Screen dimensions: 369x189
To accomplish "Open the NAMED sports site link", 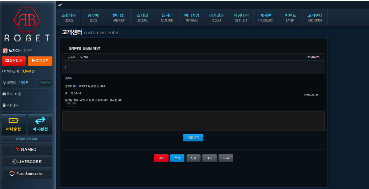I will point(27,149).
